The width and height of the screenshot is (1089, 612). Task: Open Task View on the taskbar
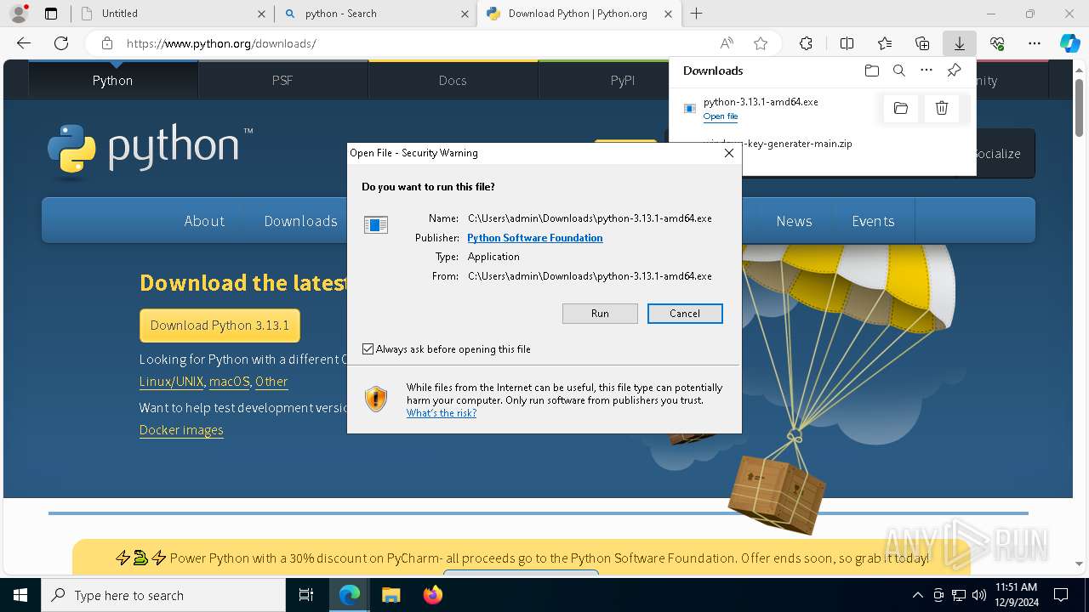click(306, 595)
